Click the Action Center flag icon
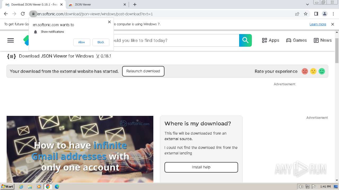The image size is (339, 190). tap(313, 187)
